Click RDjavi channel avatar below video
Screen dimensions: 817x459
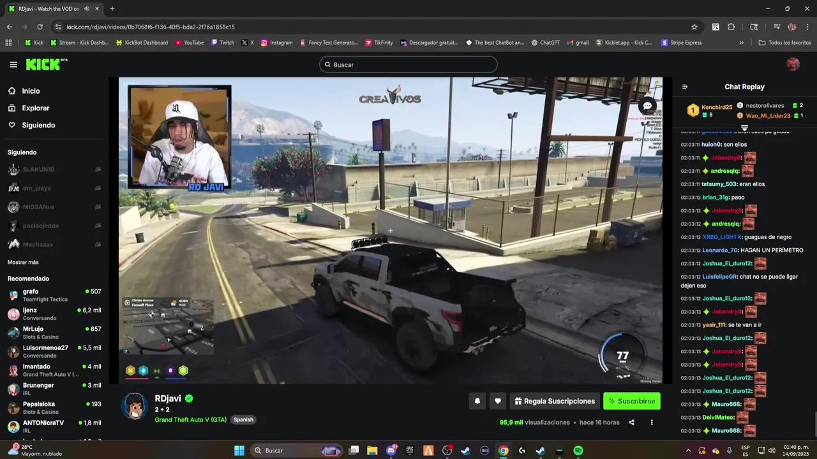pyautogui.click(x=135, y=406)
